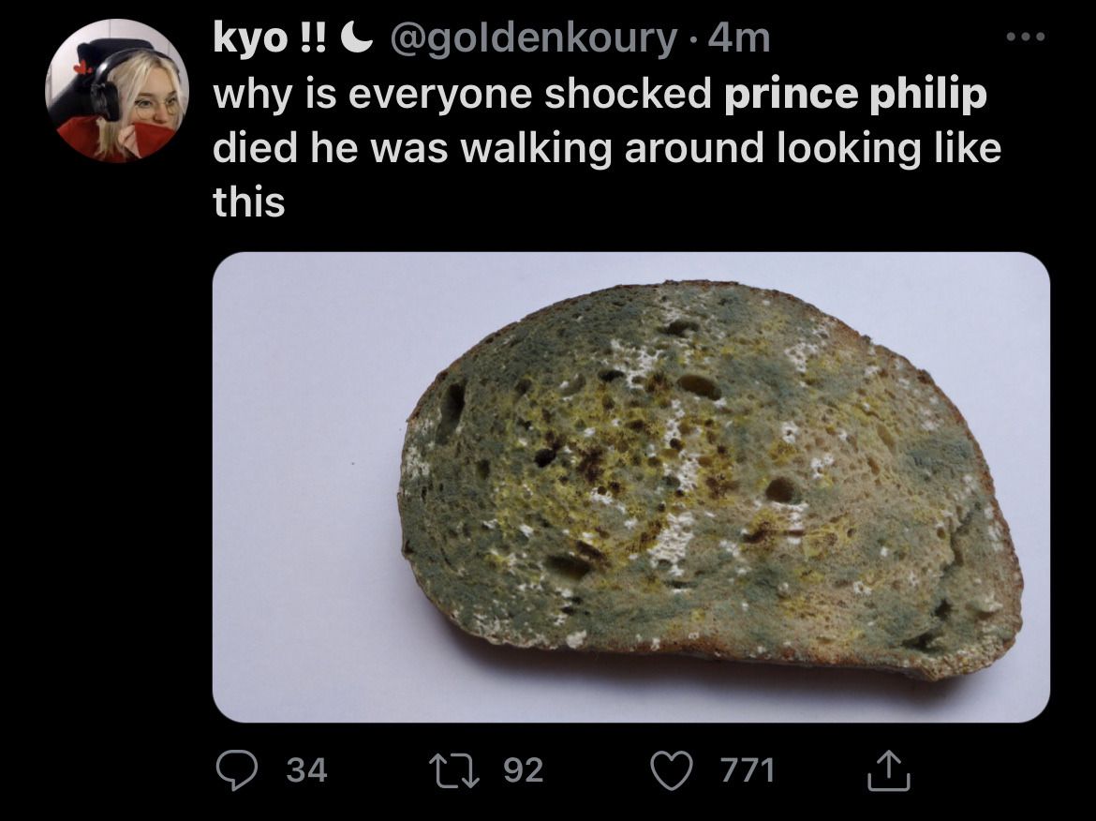
Task: Select the bold prince philip text
Action: pyautogui.click(x=855, y=95)
